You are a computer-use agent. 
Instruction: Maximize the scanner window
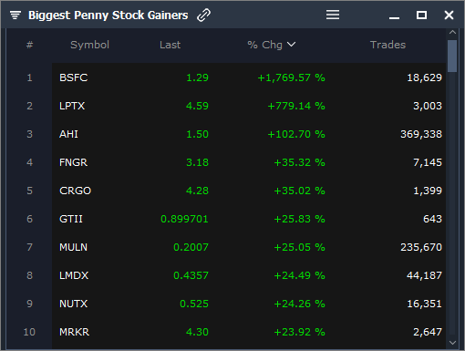[421, 15]
